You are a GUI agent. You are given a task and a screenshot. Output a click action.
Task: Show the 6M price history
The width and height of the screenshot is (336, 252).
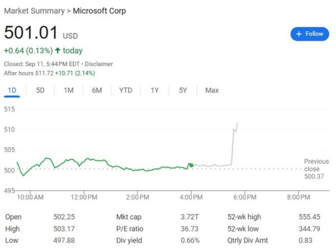pyautogui.click(x=97, y=91)
